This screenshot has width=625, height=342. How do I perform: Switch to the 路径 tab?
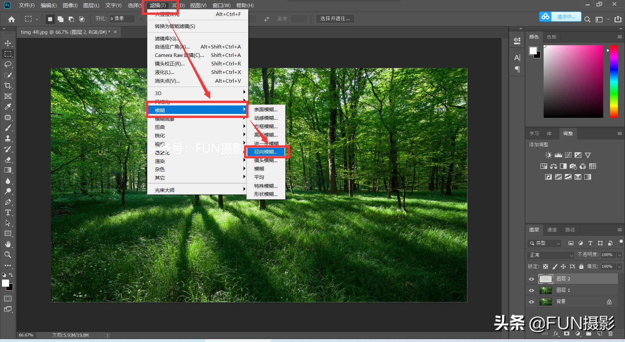(x=570, y=230)
